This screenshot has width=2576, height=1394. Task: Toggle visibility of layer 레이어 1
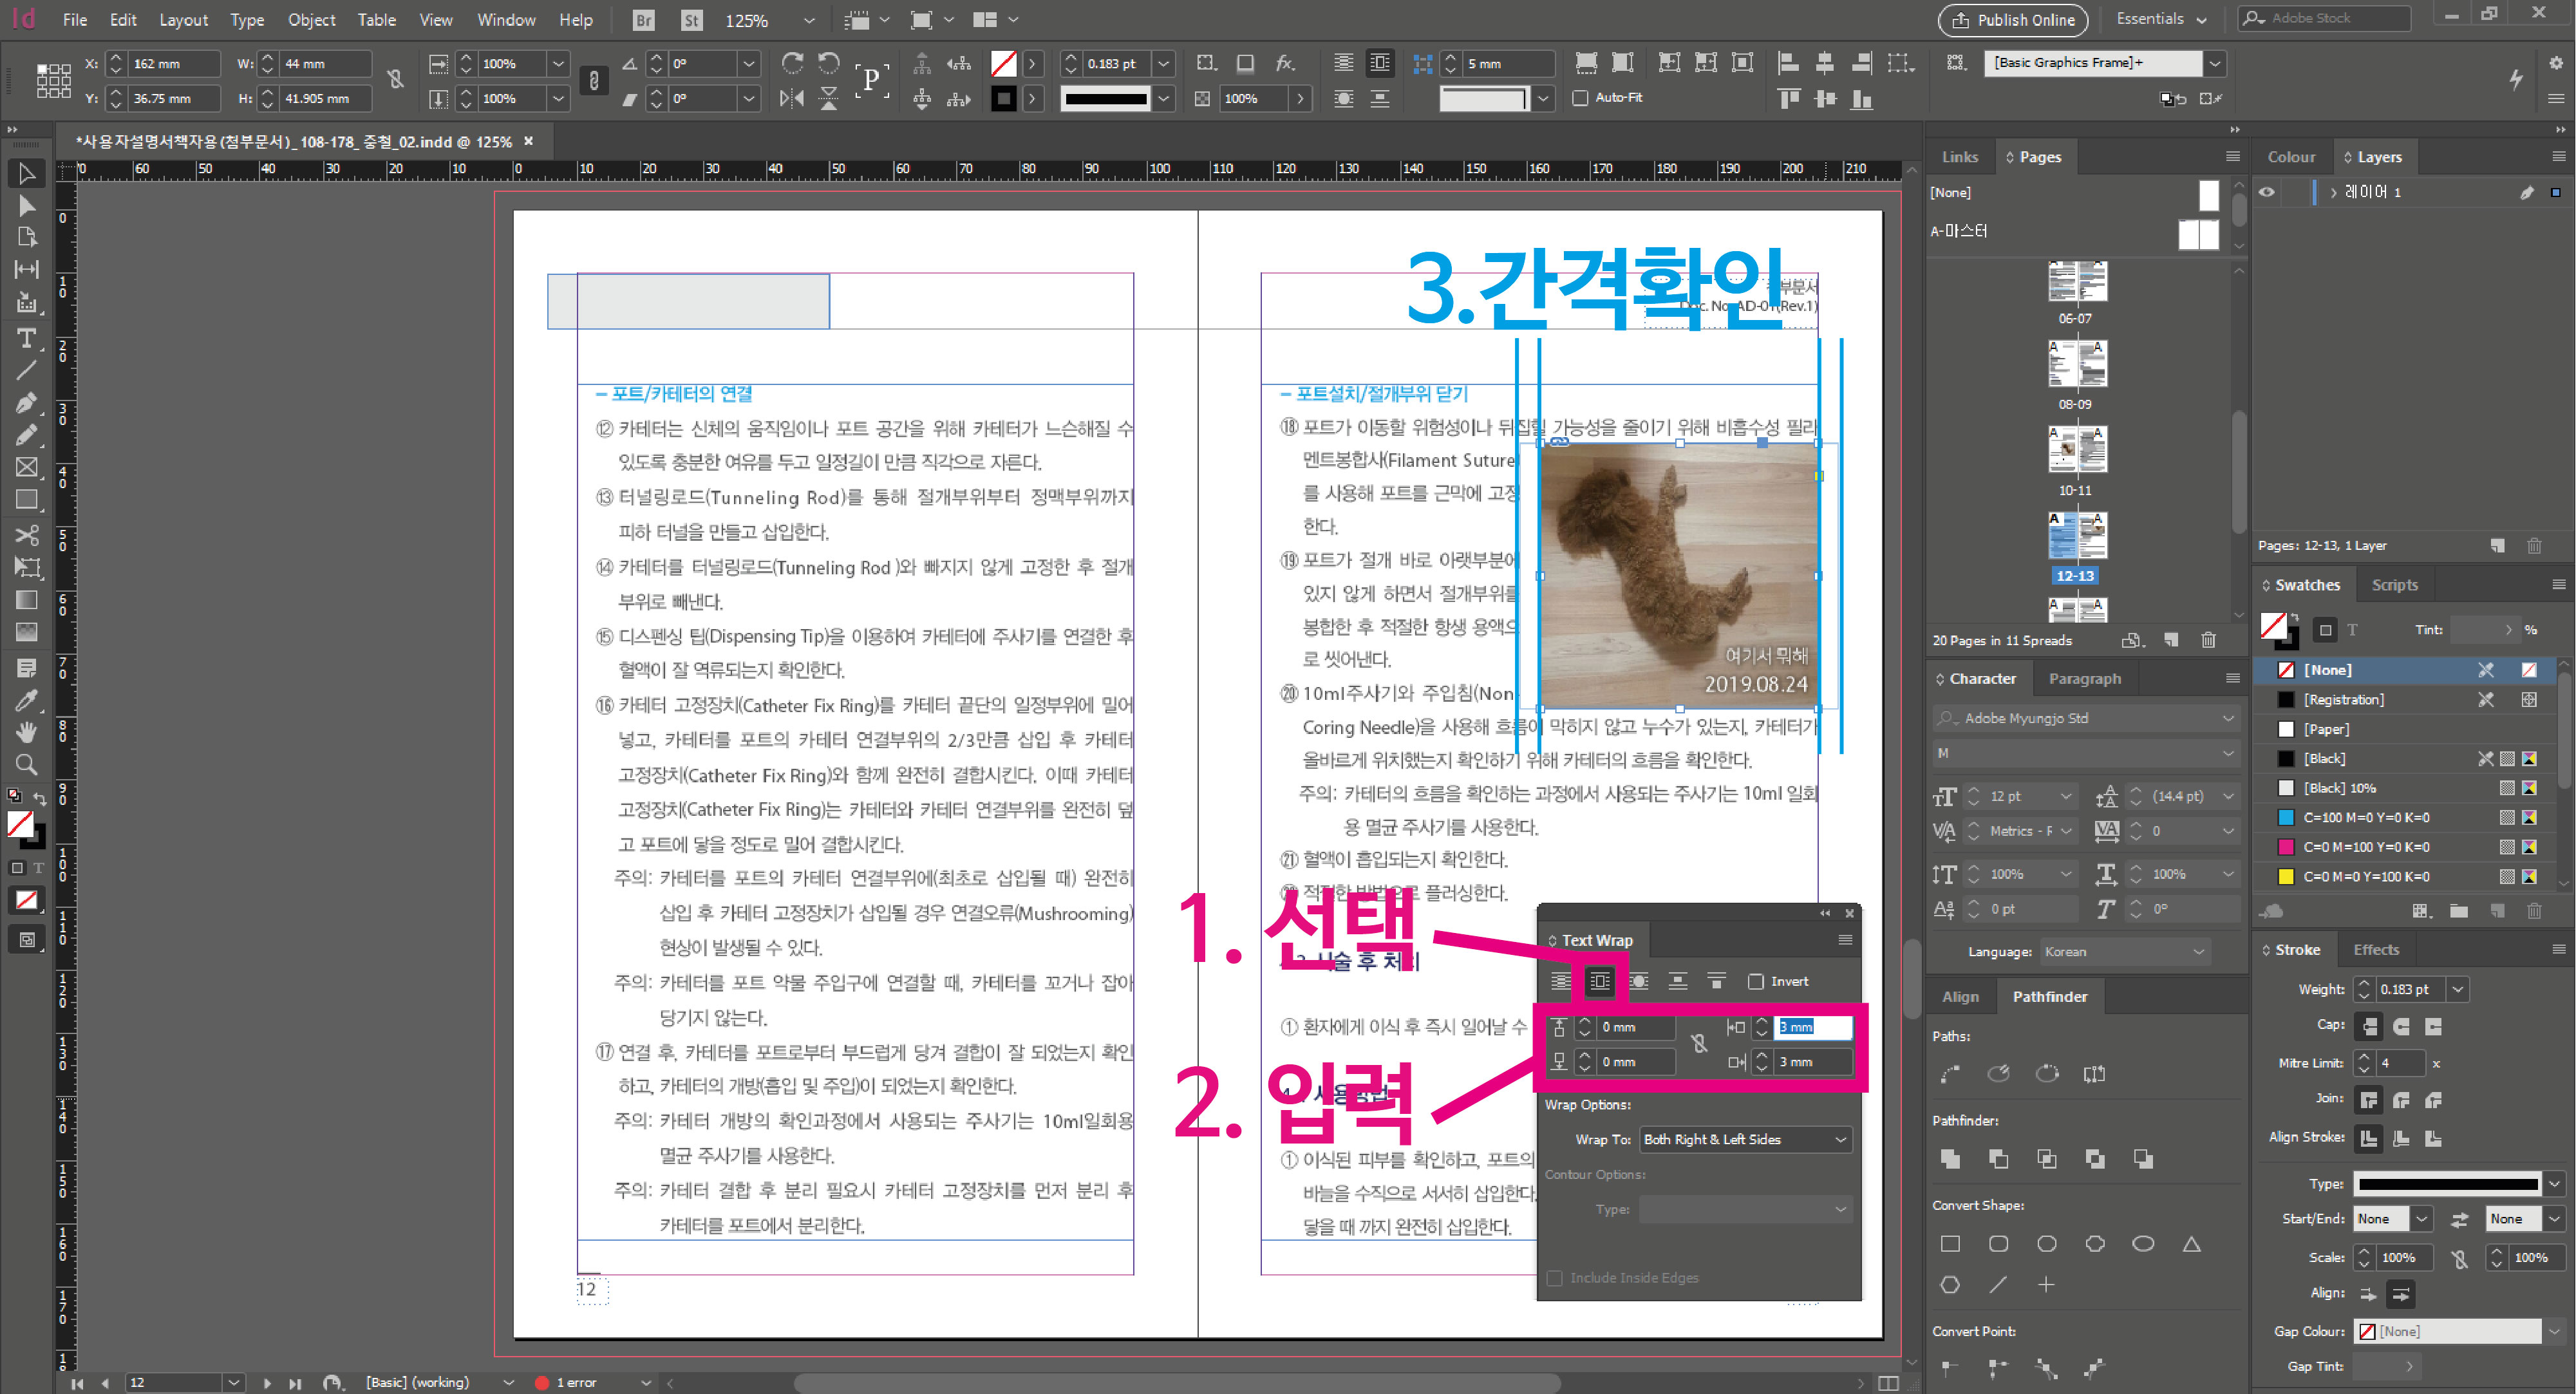pyautogui.click(x=2267, y=192)
